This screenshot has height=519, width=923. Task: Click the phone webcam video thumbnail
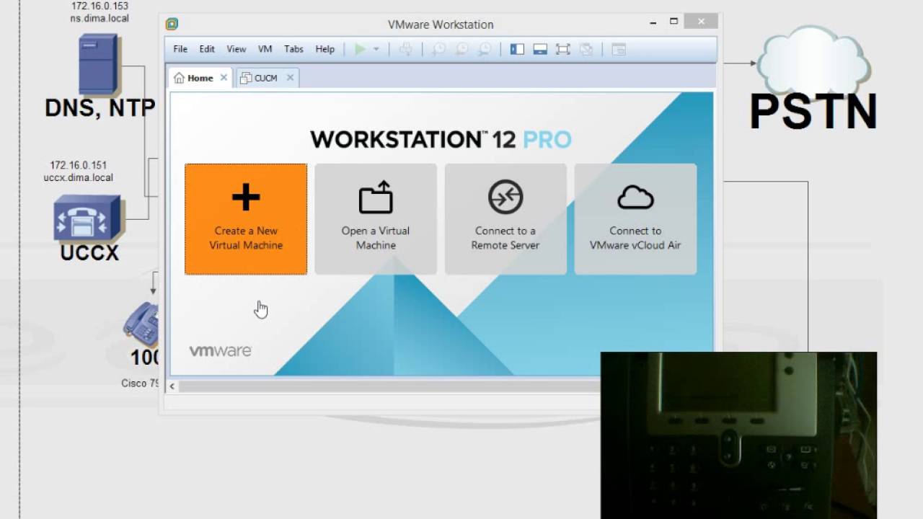pos(738,435)
